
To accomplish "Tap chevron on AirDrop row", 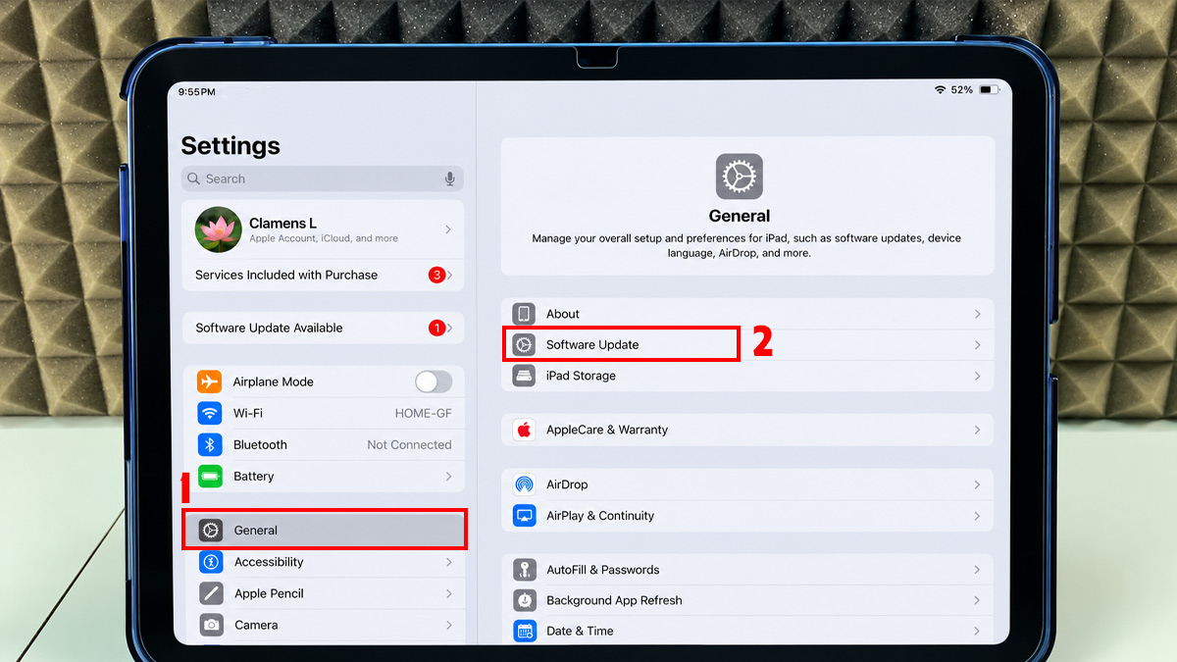I will pyautogui.click(x=977, y=484).
